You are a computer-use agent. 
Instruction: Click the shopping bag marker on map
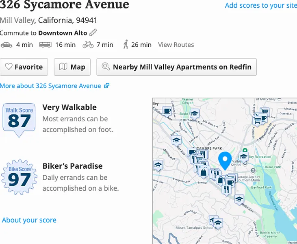pyautogui.click(x=204, y=172)
